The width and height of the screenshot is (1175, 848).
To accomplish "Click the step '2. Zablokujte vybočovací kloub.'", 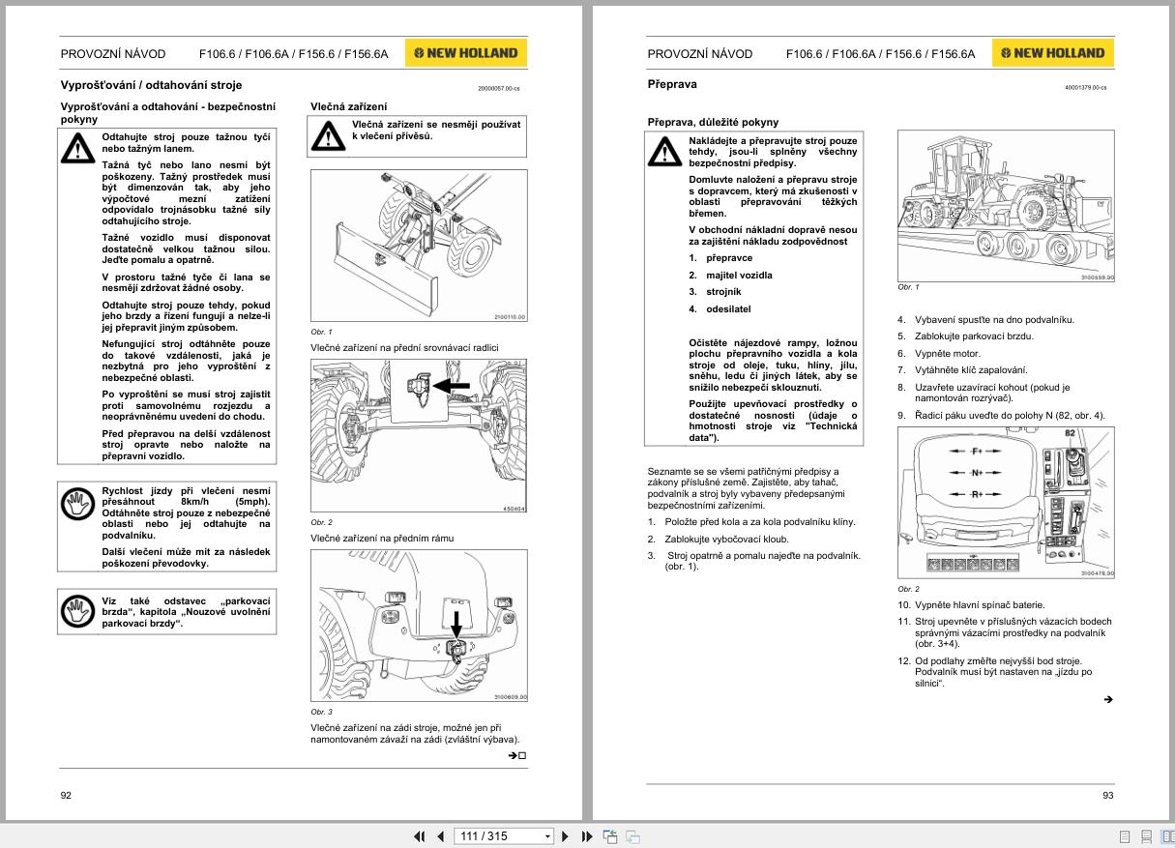I will point(718,540).
